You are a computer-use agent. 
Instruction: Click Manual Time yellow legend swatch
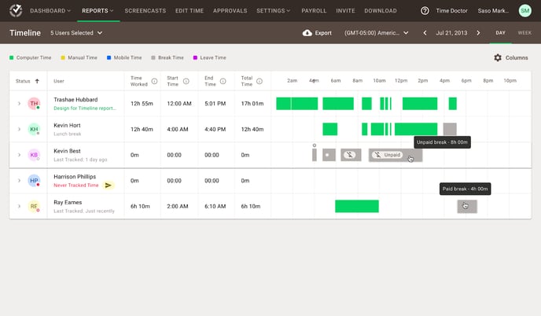63,57
